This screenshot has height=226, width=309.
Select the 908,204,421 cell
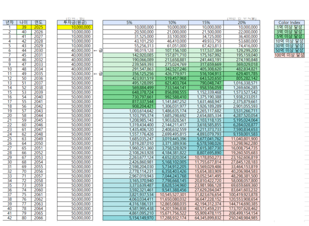coord(129,106)
